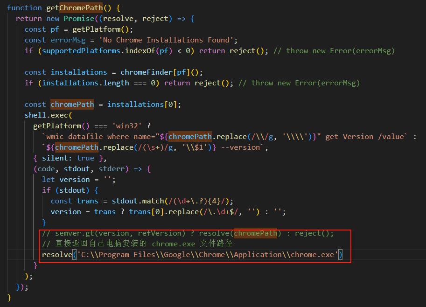The width and height of the screenshot is (426, 307).
Task: Click installations.length in the if statement
Action: coord(85,83)
